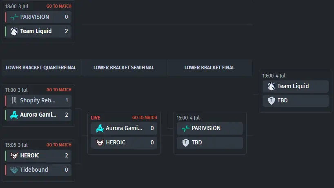Click the PARIVISION logo in the 18:00 match
This screenshot has height=188, width=334.
click(14, 17)
